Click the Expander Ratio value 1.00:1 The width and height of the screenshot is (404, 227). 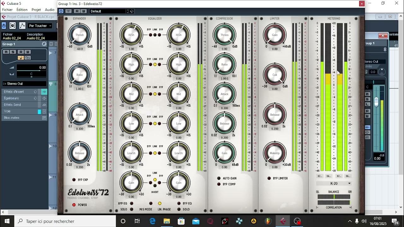coord(80,89)
